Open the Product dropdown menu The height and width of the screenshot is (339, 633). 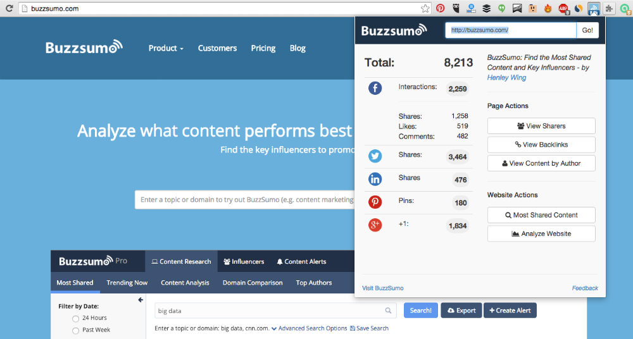[x=166, y=48]
